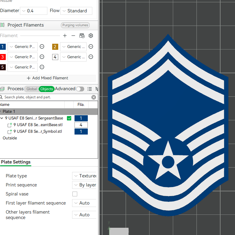Screen dimensions: 235x235
Task: Click the Name column header
Action: pyautogui.click(x=32, y=105)
